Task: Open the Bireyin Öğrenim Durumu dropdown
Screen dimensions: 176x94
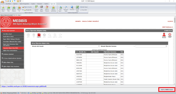Action: 151,46
